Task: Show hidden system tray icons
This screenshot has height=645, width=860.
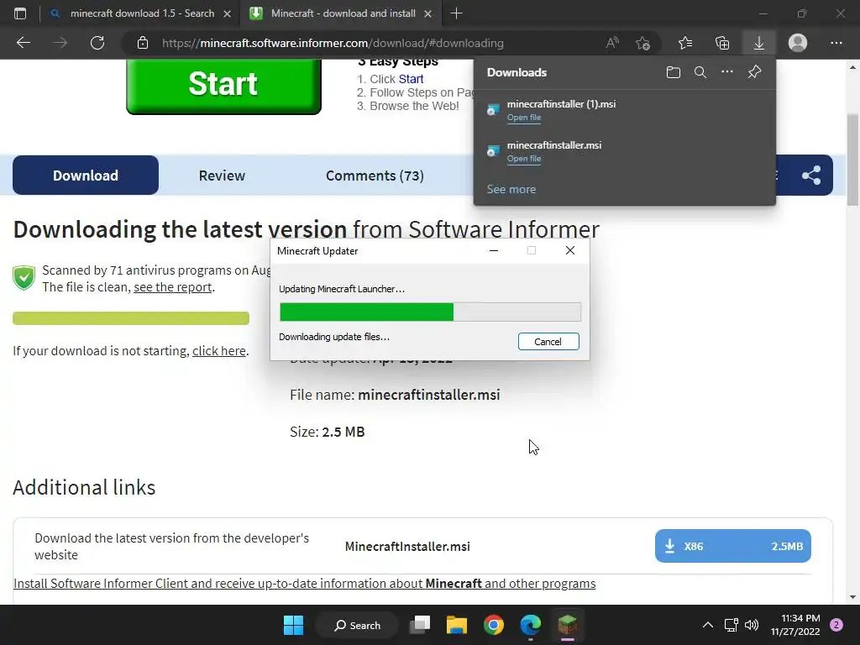Action: 708,625
